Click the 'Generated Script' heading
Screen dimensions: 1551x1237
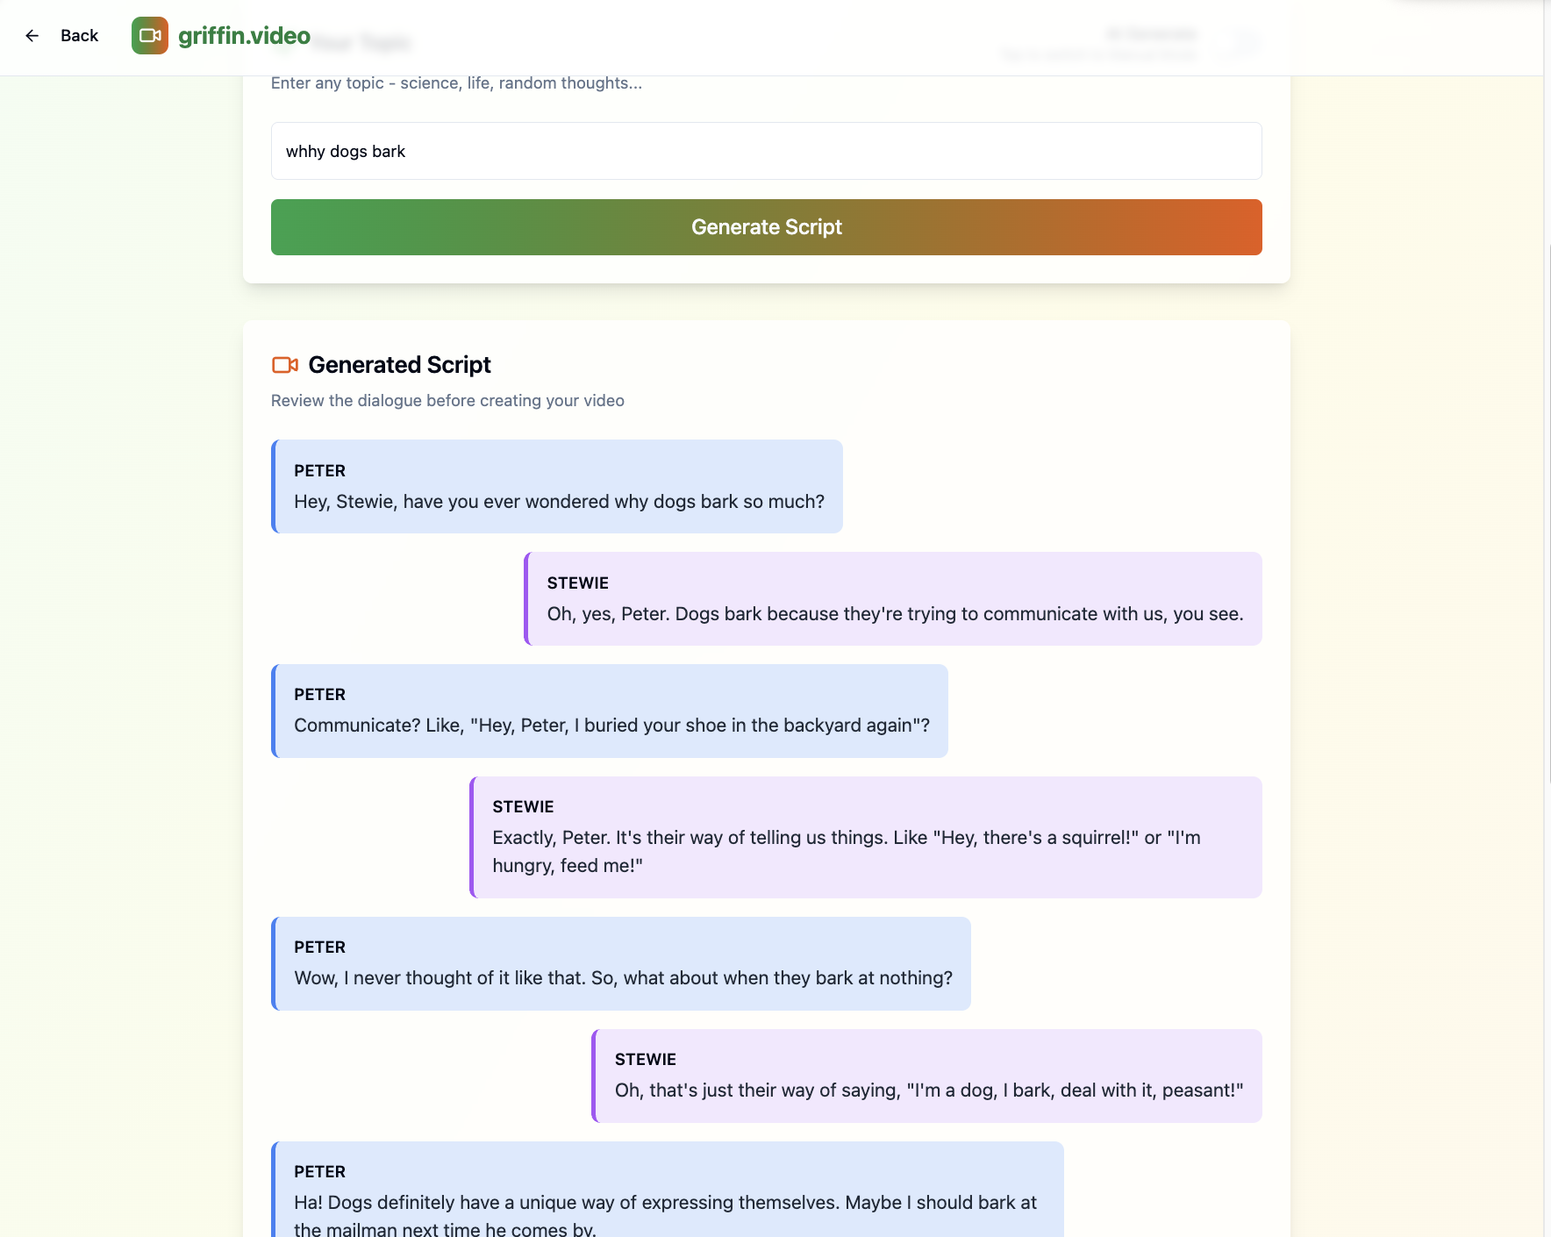click(399, 365)
